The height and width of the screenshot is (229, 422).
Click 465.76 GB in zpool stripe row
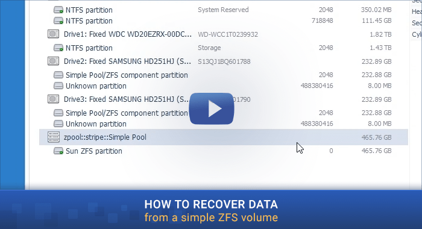[377, 137]
